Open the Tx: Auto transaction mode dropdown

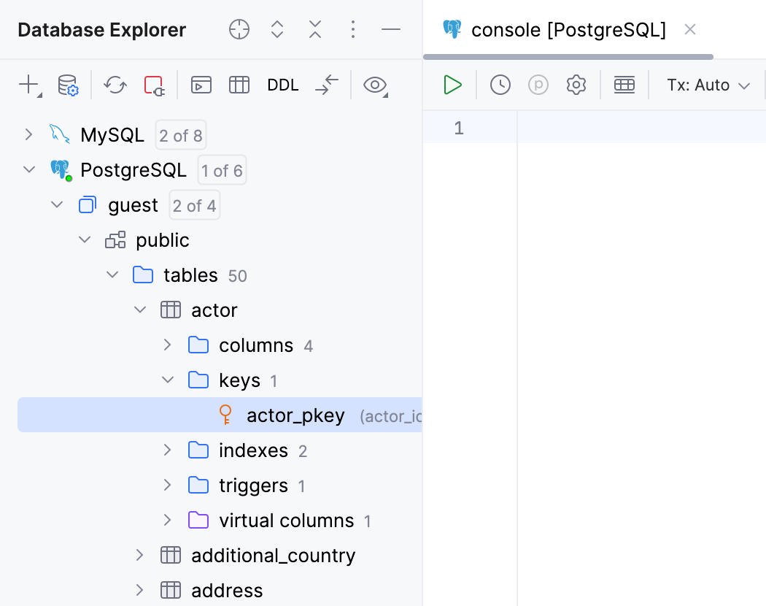point(707,85)
